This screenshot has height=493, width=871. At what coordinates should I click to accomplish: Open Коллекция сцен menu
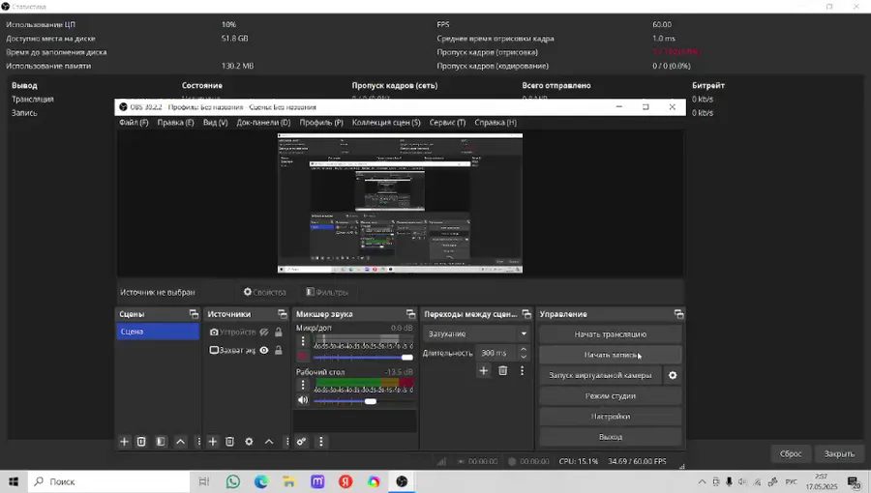click(386, 123)
